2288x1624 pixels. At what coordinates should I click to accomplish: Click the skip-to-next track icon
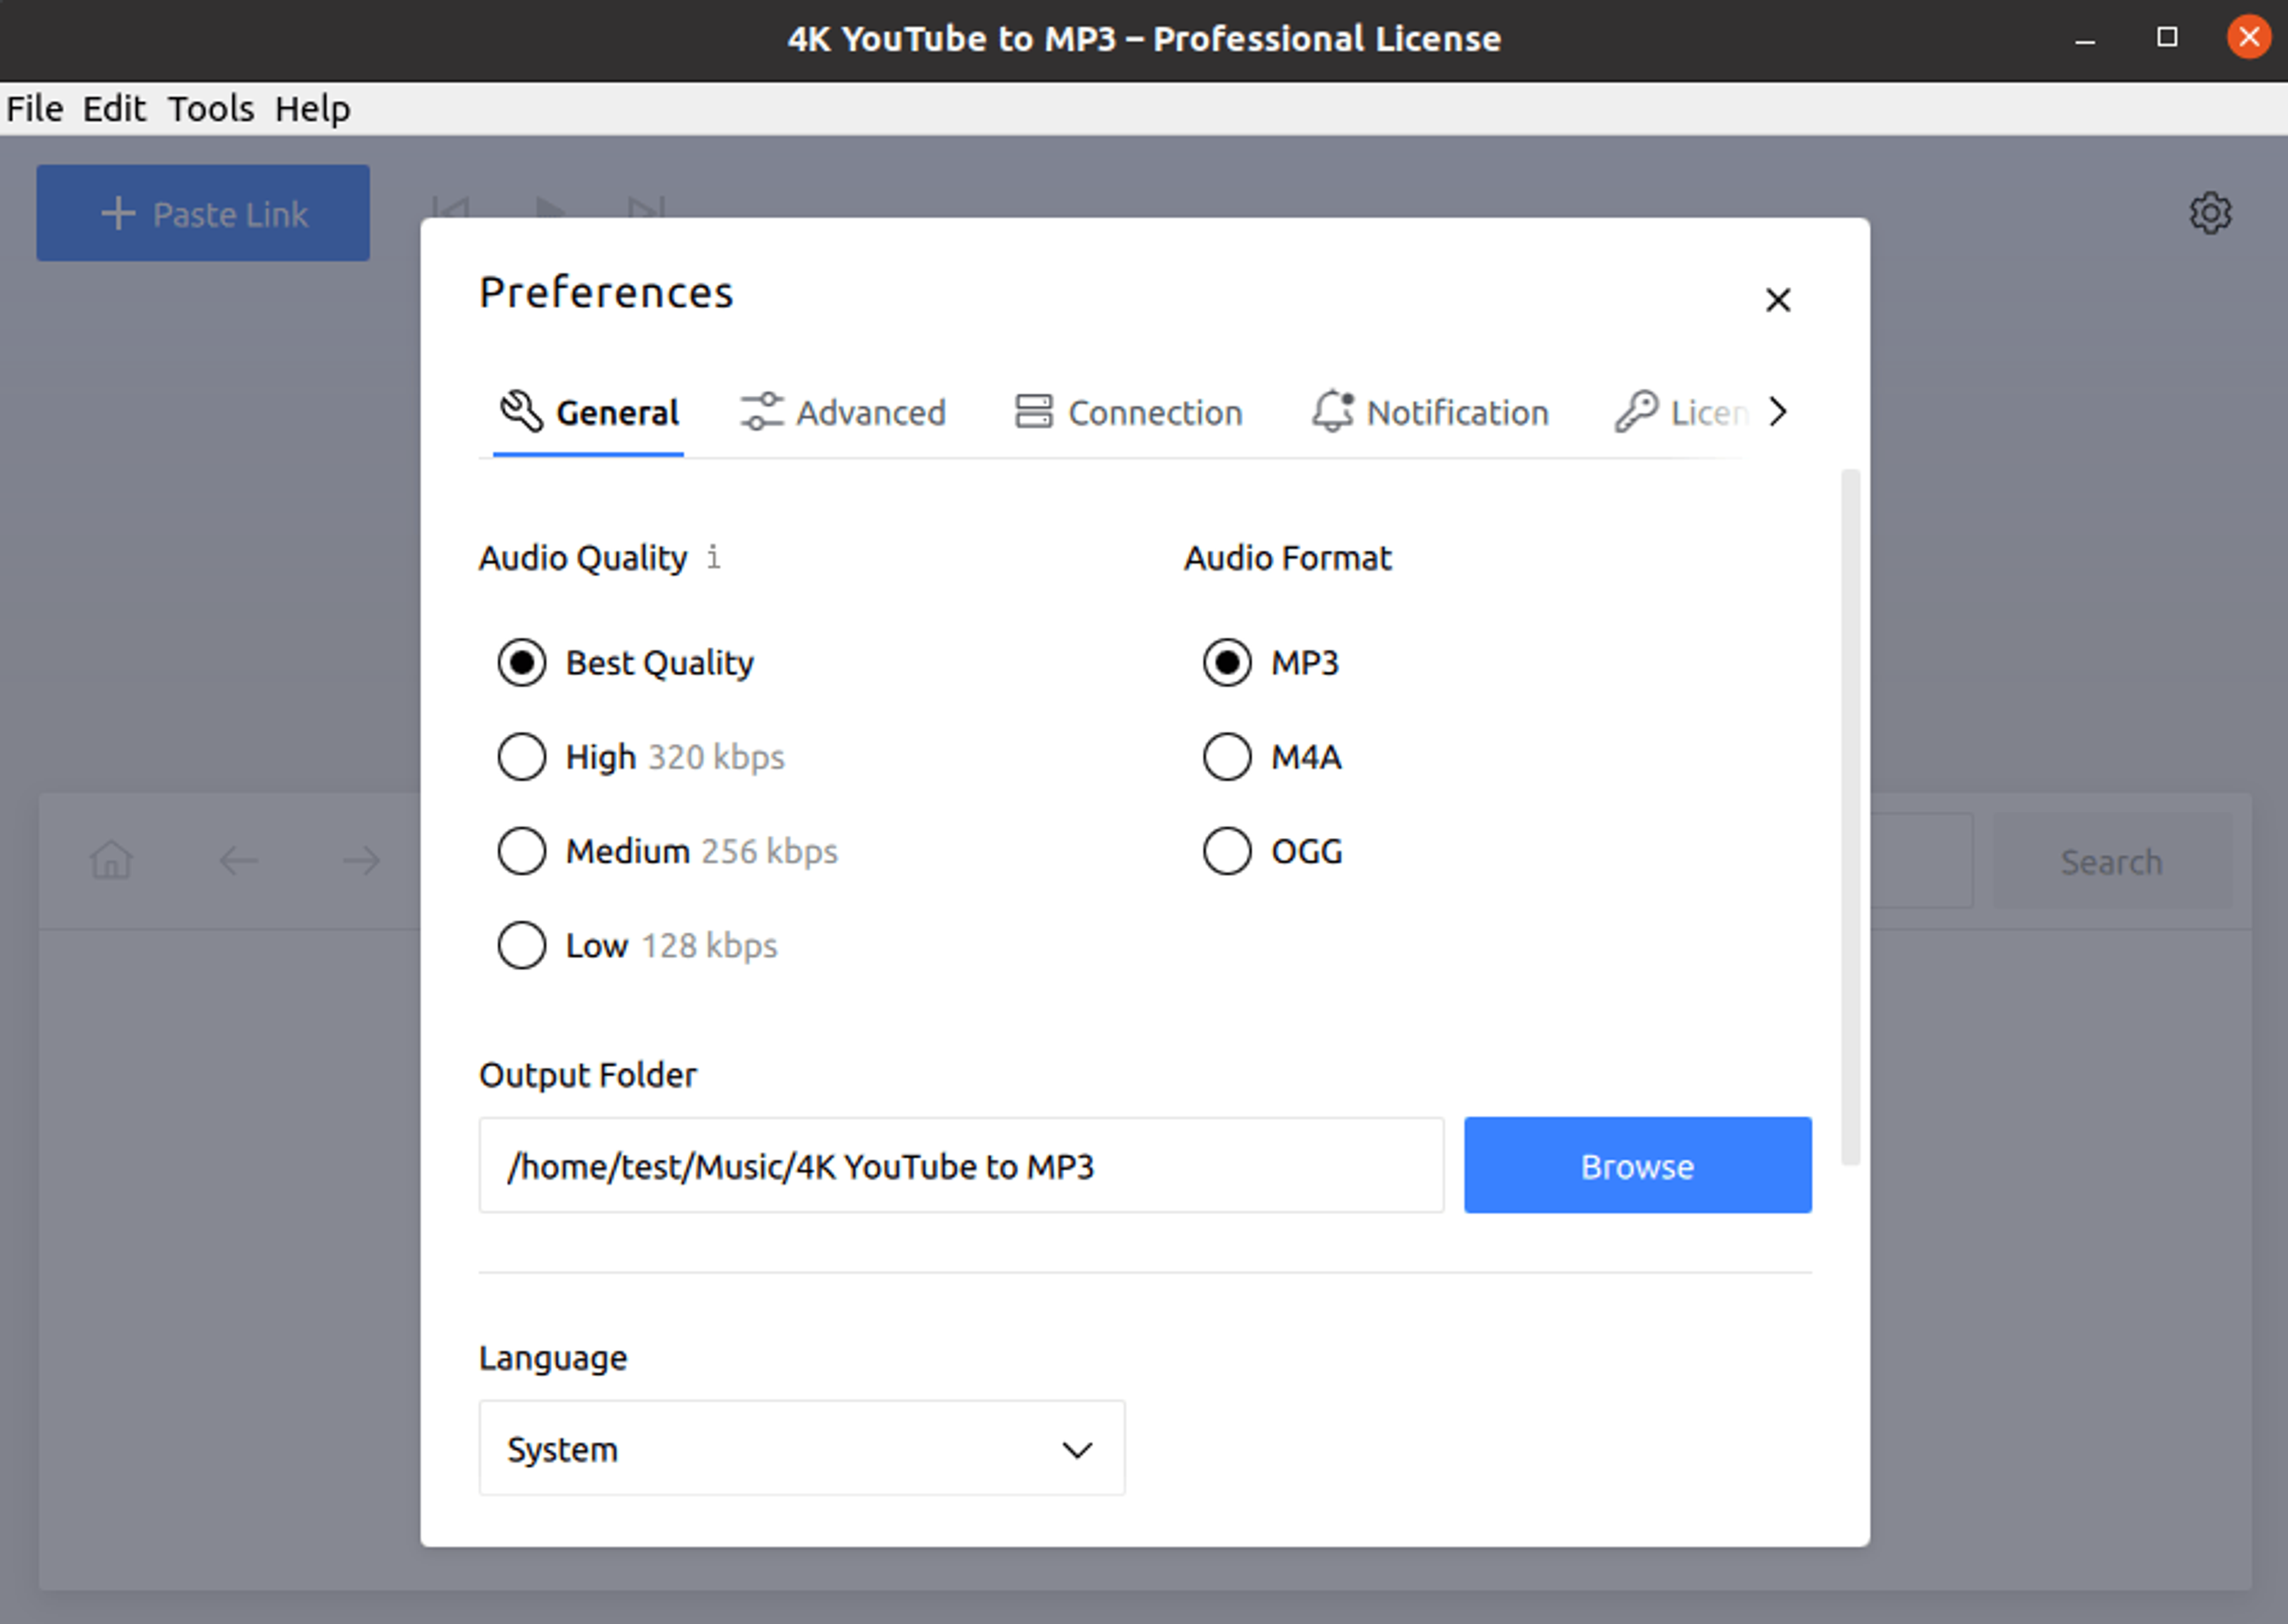[646, 208]
